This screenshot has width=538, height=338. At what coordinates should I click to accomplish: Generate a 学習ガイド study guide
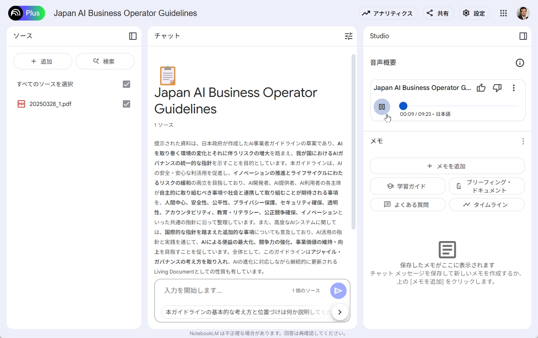pyautogui.click(x=408, y=186)
